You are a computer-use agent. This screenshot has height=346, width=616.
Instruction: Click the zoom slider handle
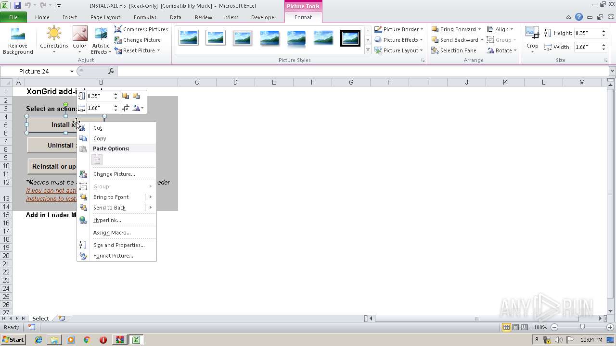[582, 327]
